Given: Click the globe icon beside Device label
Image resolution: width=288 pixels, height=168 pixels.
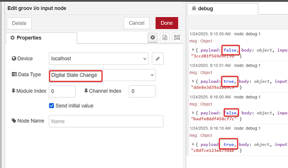Looking at the screenshot, I should point(14,59).
